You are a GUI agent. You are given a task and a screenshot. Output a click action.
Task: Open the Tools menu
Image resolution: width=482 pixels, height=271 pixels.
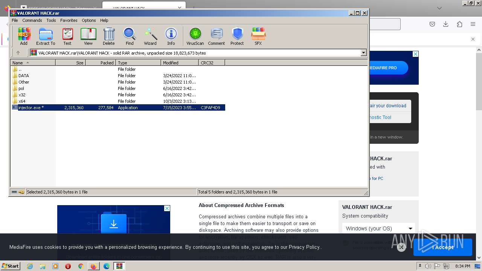coord(51,20)
